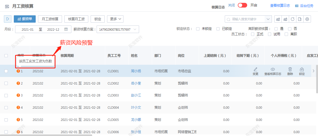Image resolution: width=318 pixels, height=136 pixels.
Task: Open employee 周小扬 name link
Action: 136,71
